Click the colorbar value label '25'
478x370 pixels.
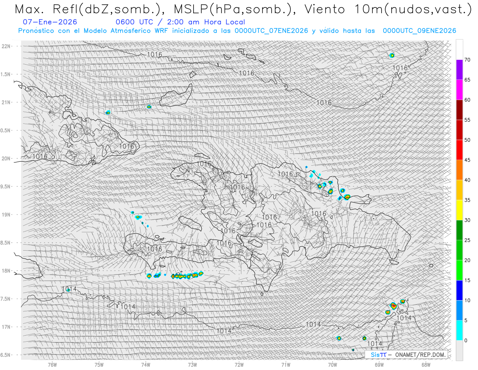coord(467,240)
